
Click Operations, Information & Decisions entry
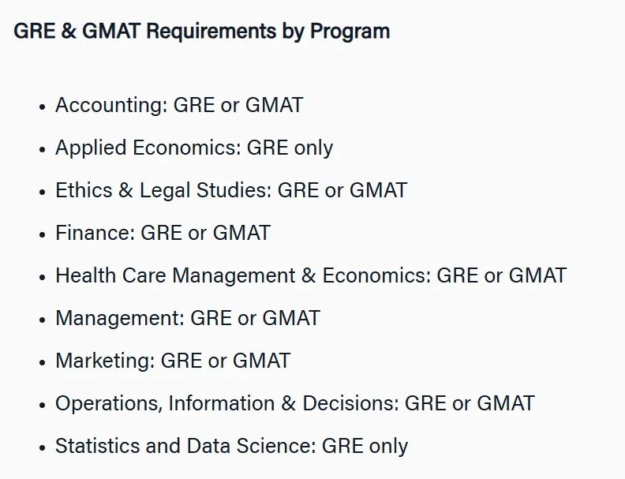tap(295, 404)
